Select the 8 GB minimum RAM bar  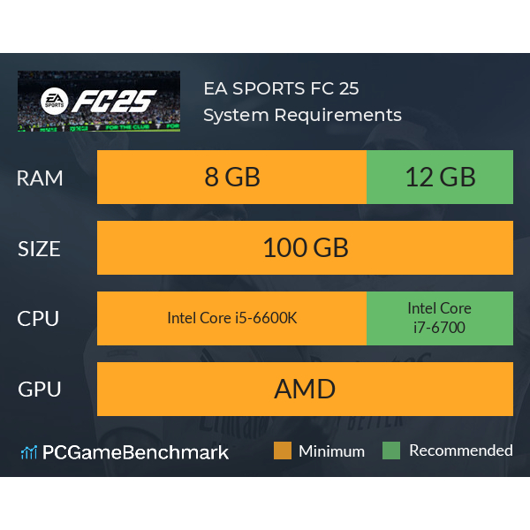[231, 177]
